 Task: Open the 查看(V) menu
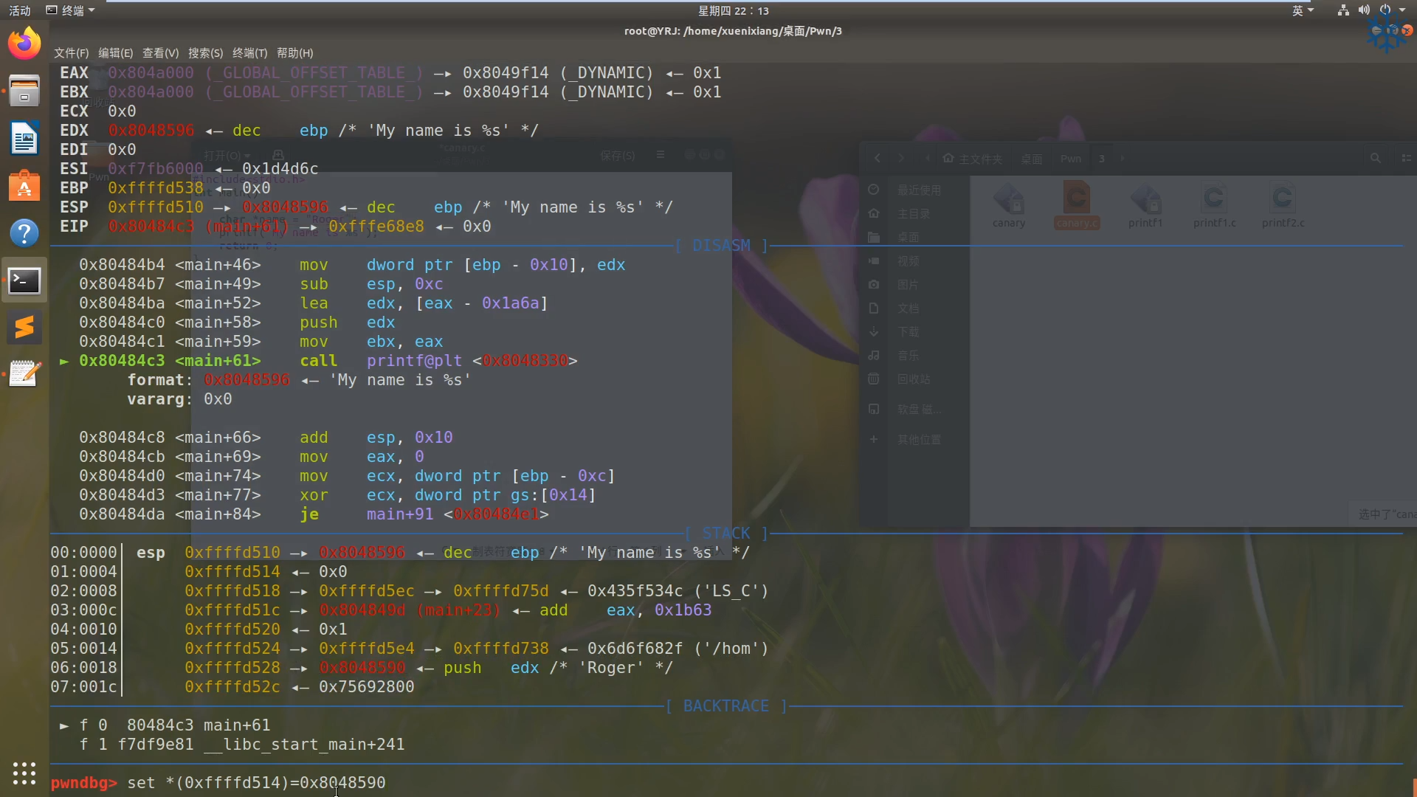click(x=160, y=53)
